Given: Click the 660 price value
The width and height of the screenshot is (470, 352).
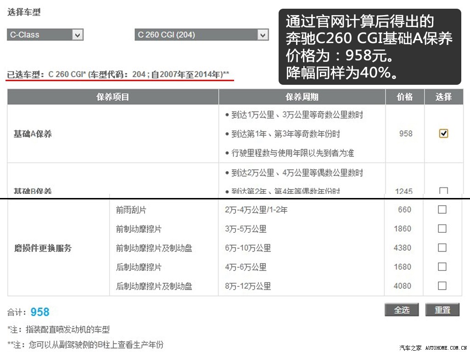Looking at the screenshot, I should 404,209.
